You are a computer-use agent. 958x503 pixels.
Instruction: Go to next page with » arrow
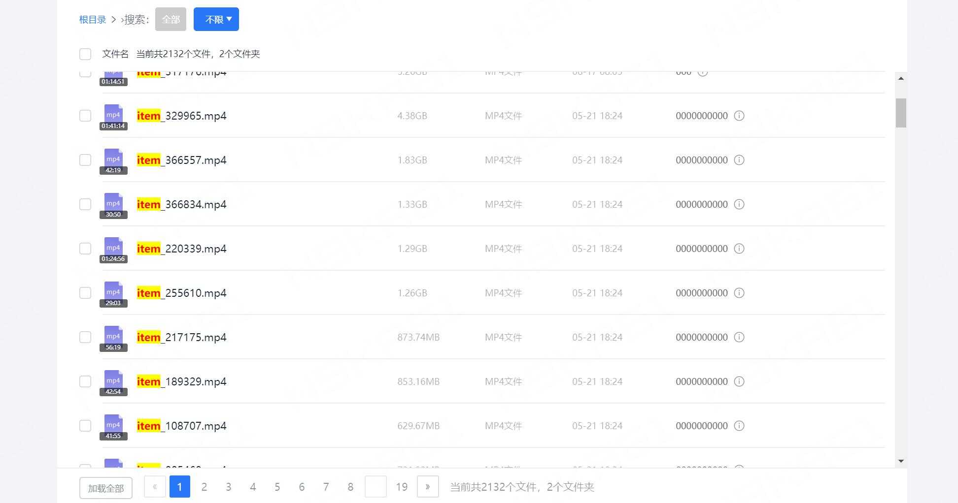pos(428,487)
